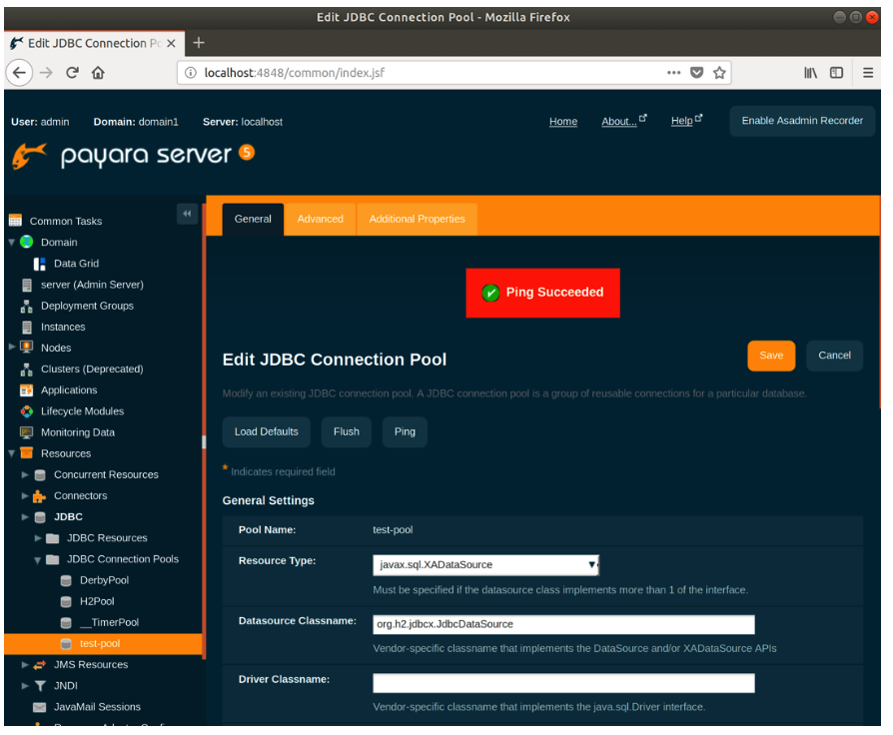The height and width of the screenshot is (735, 893).
Task: Click Enable Asadmin Recorder button
Action: pyautogui.click(x=801, y=121)
